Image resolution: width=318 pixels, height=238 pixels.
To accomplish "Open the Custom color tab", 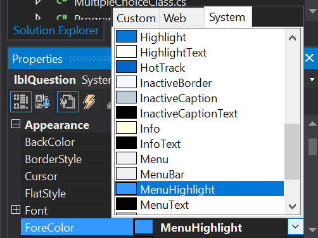I will point(136,18).
